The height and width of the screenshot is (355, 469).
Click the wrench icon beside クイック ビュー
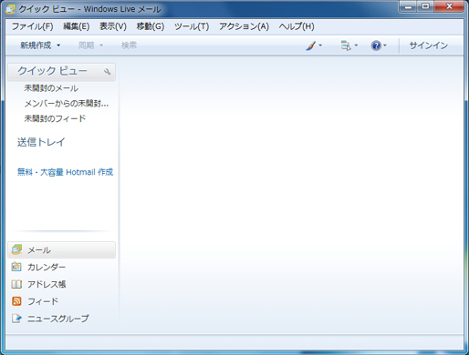pyautogui.click(x=107, y=72)
